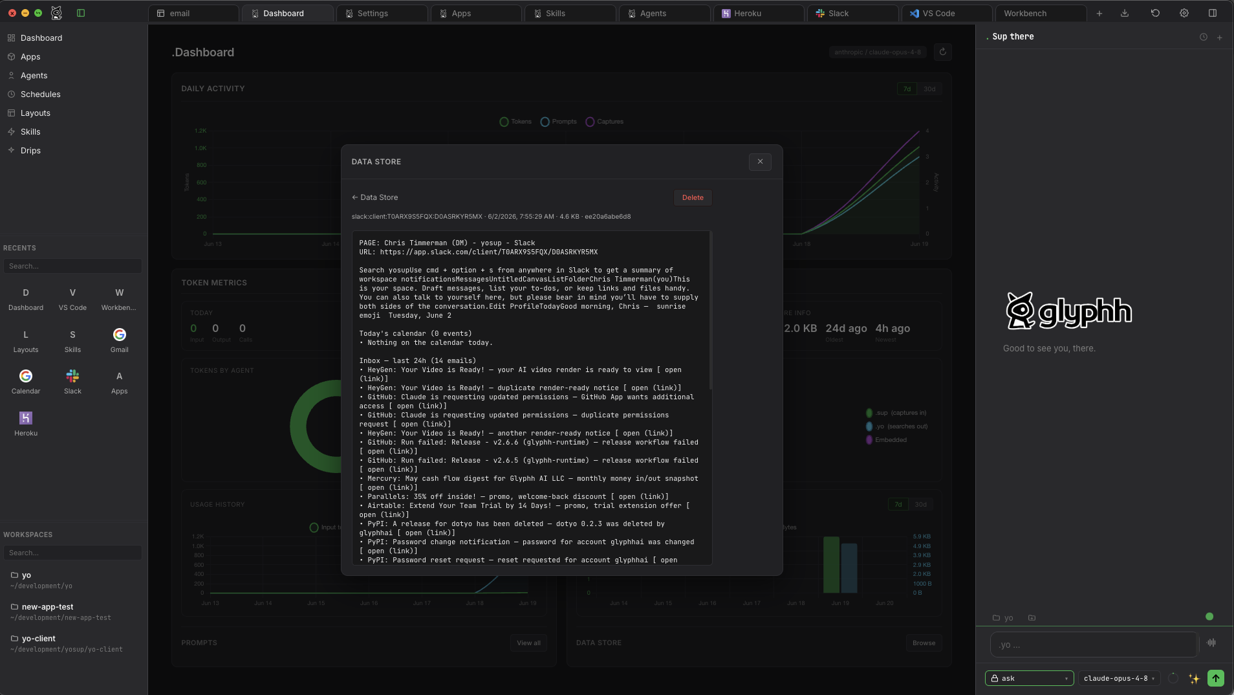Open the VS Code recent tile
Screen dimensions: 1234x695
click(x=72, y=300)
